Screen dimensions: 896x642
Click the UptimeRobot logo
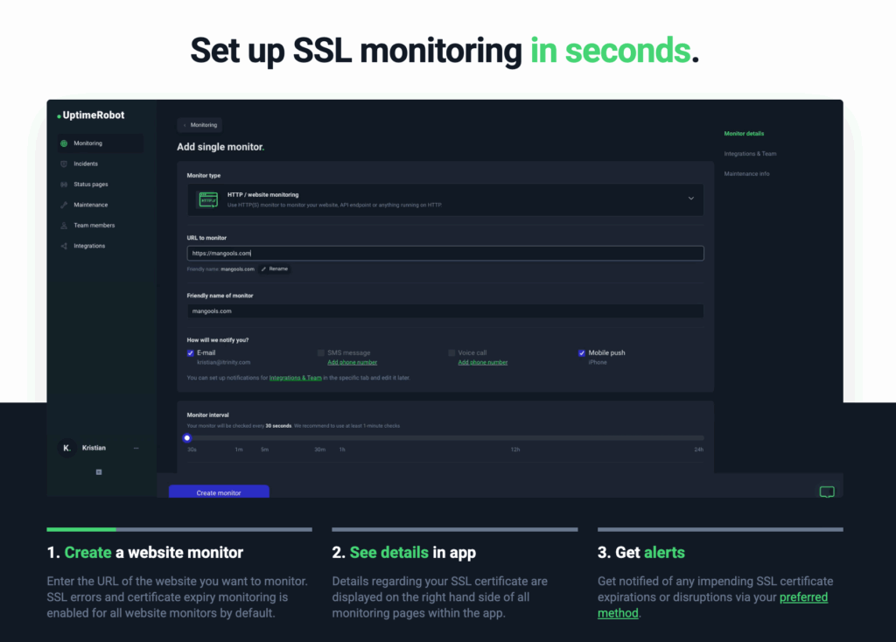coord(91,115)
